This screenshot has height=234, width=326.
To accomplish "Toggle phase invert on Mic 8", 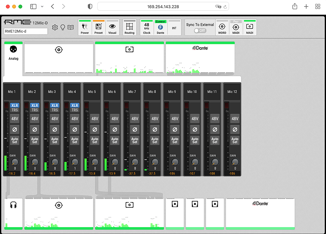I will (x=155, y=129).
